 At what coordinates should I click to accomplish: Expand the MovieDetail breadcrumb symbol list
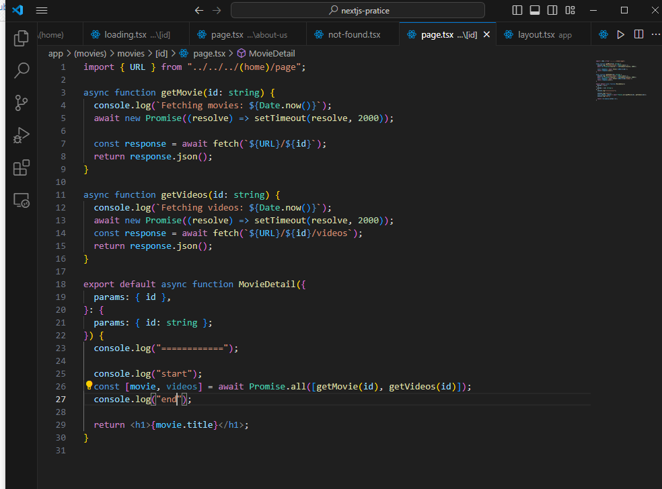[x=271, y=53]
